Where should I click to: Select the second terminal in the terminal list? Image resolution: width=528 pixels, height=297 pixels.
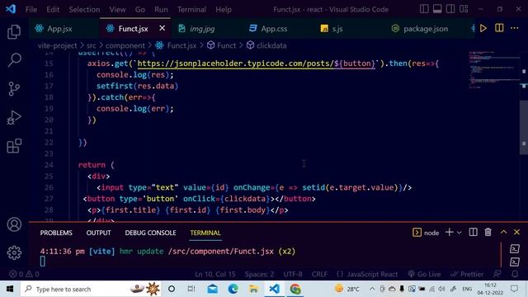point(515,262)
